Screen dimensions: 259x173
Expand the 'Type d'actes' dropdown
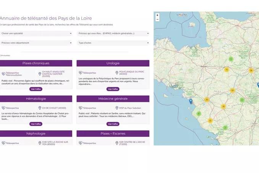(113, 43)
